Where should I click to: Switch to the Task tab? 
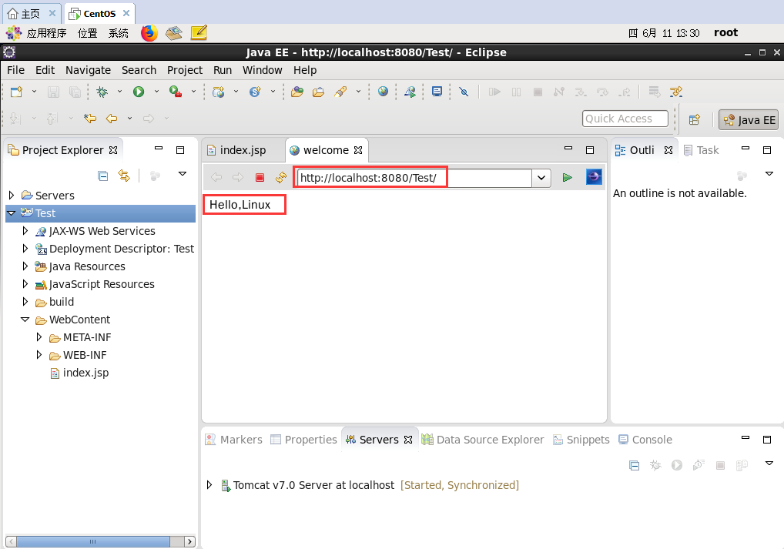[x=702, y=150]
